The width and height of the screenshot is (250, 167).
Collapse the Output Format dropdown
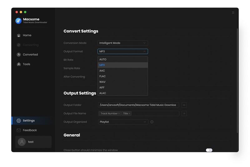pos(122,52)
